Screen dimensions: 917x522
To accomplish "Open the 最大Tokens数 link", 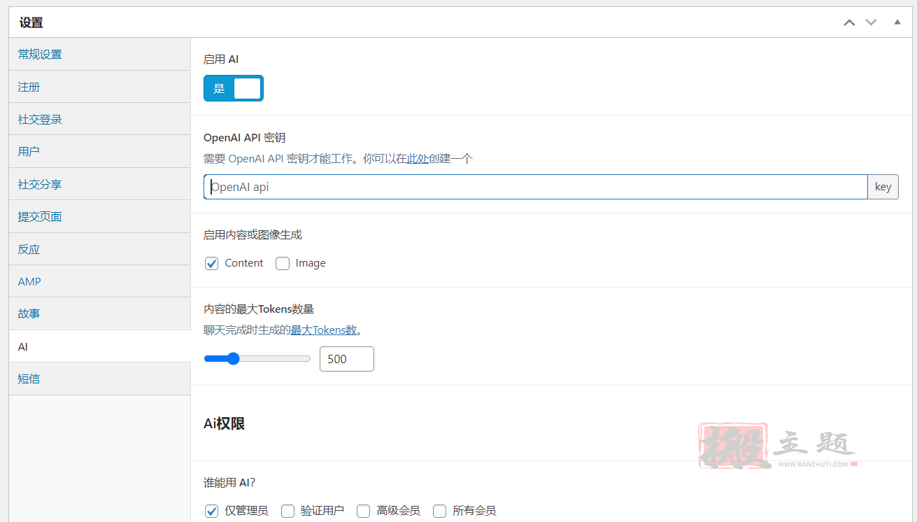I will (324, 330).
